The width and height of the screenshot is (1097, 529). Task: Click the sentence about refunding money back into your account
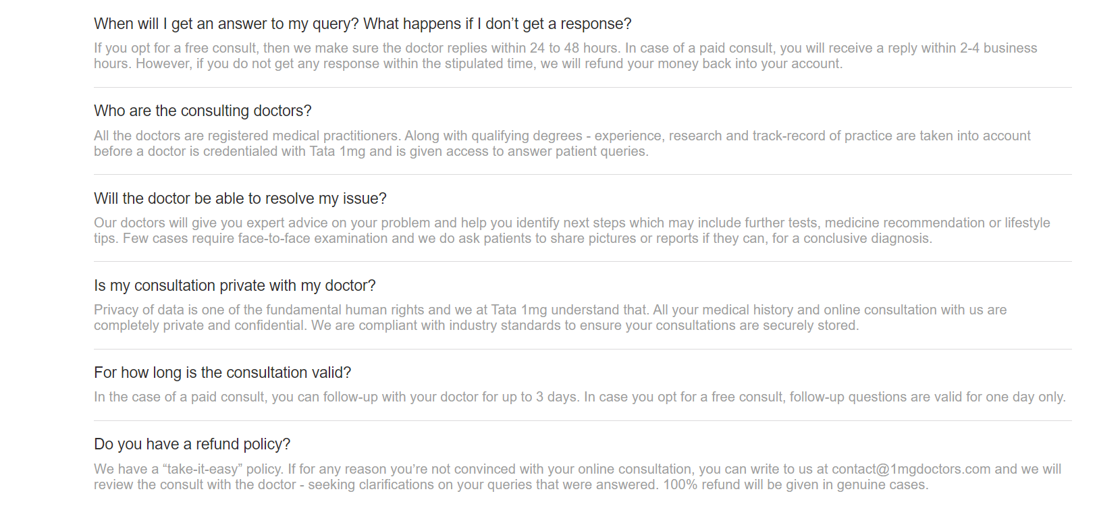point(489,64)
